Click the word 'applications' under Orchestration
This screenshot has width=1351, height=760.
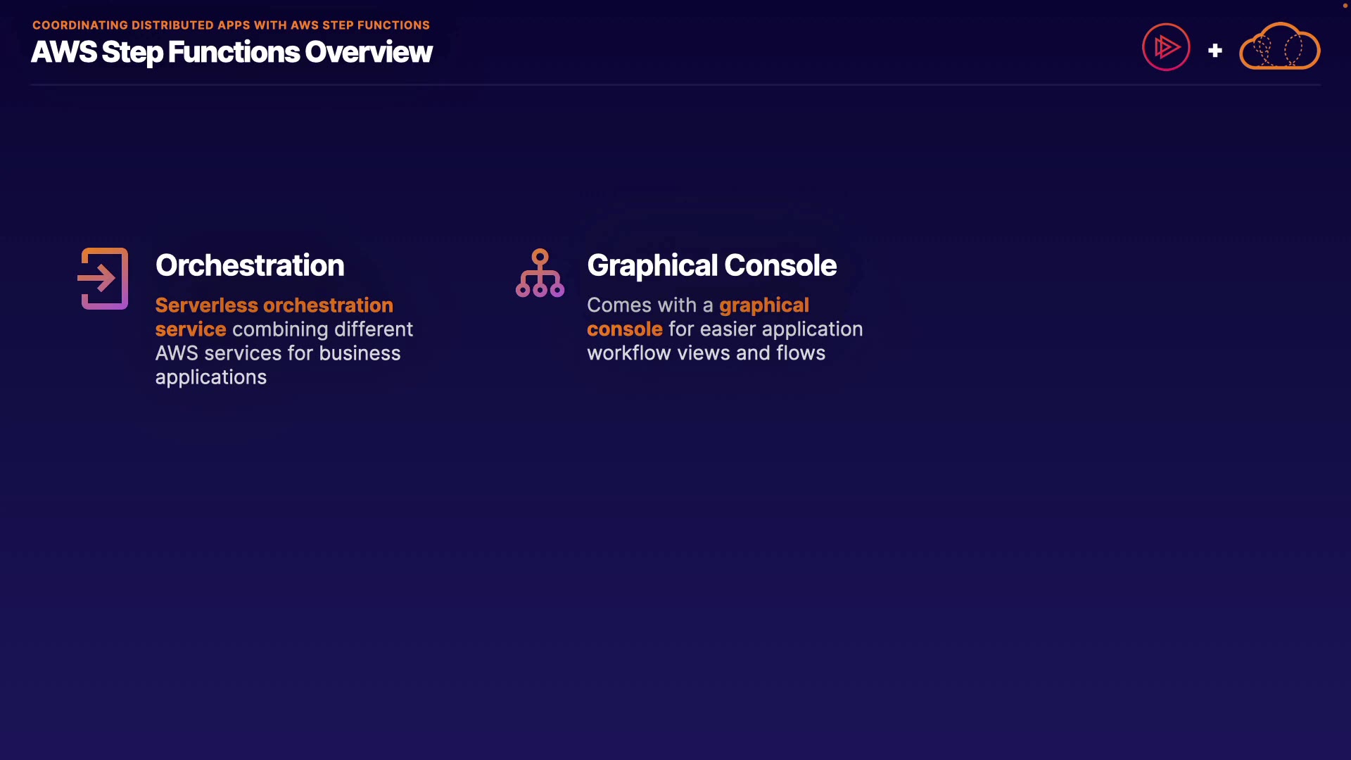210,377
